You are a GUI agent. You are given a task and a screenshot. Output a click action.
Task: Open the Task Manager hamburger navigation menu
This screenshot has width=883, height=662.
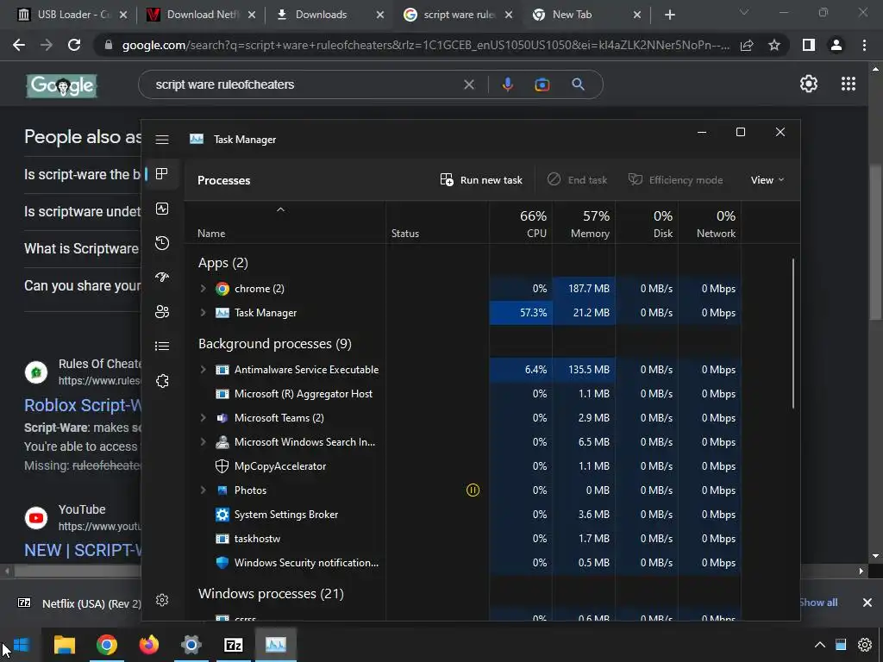162,140
